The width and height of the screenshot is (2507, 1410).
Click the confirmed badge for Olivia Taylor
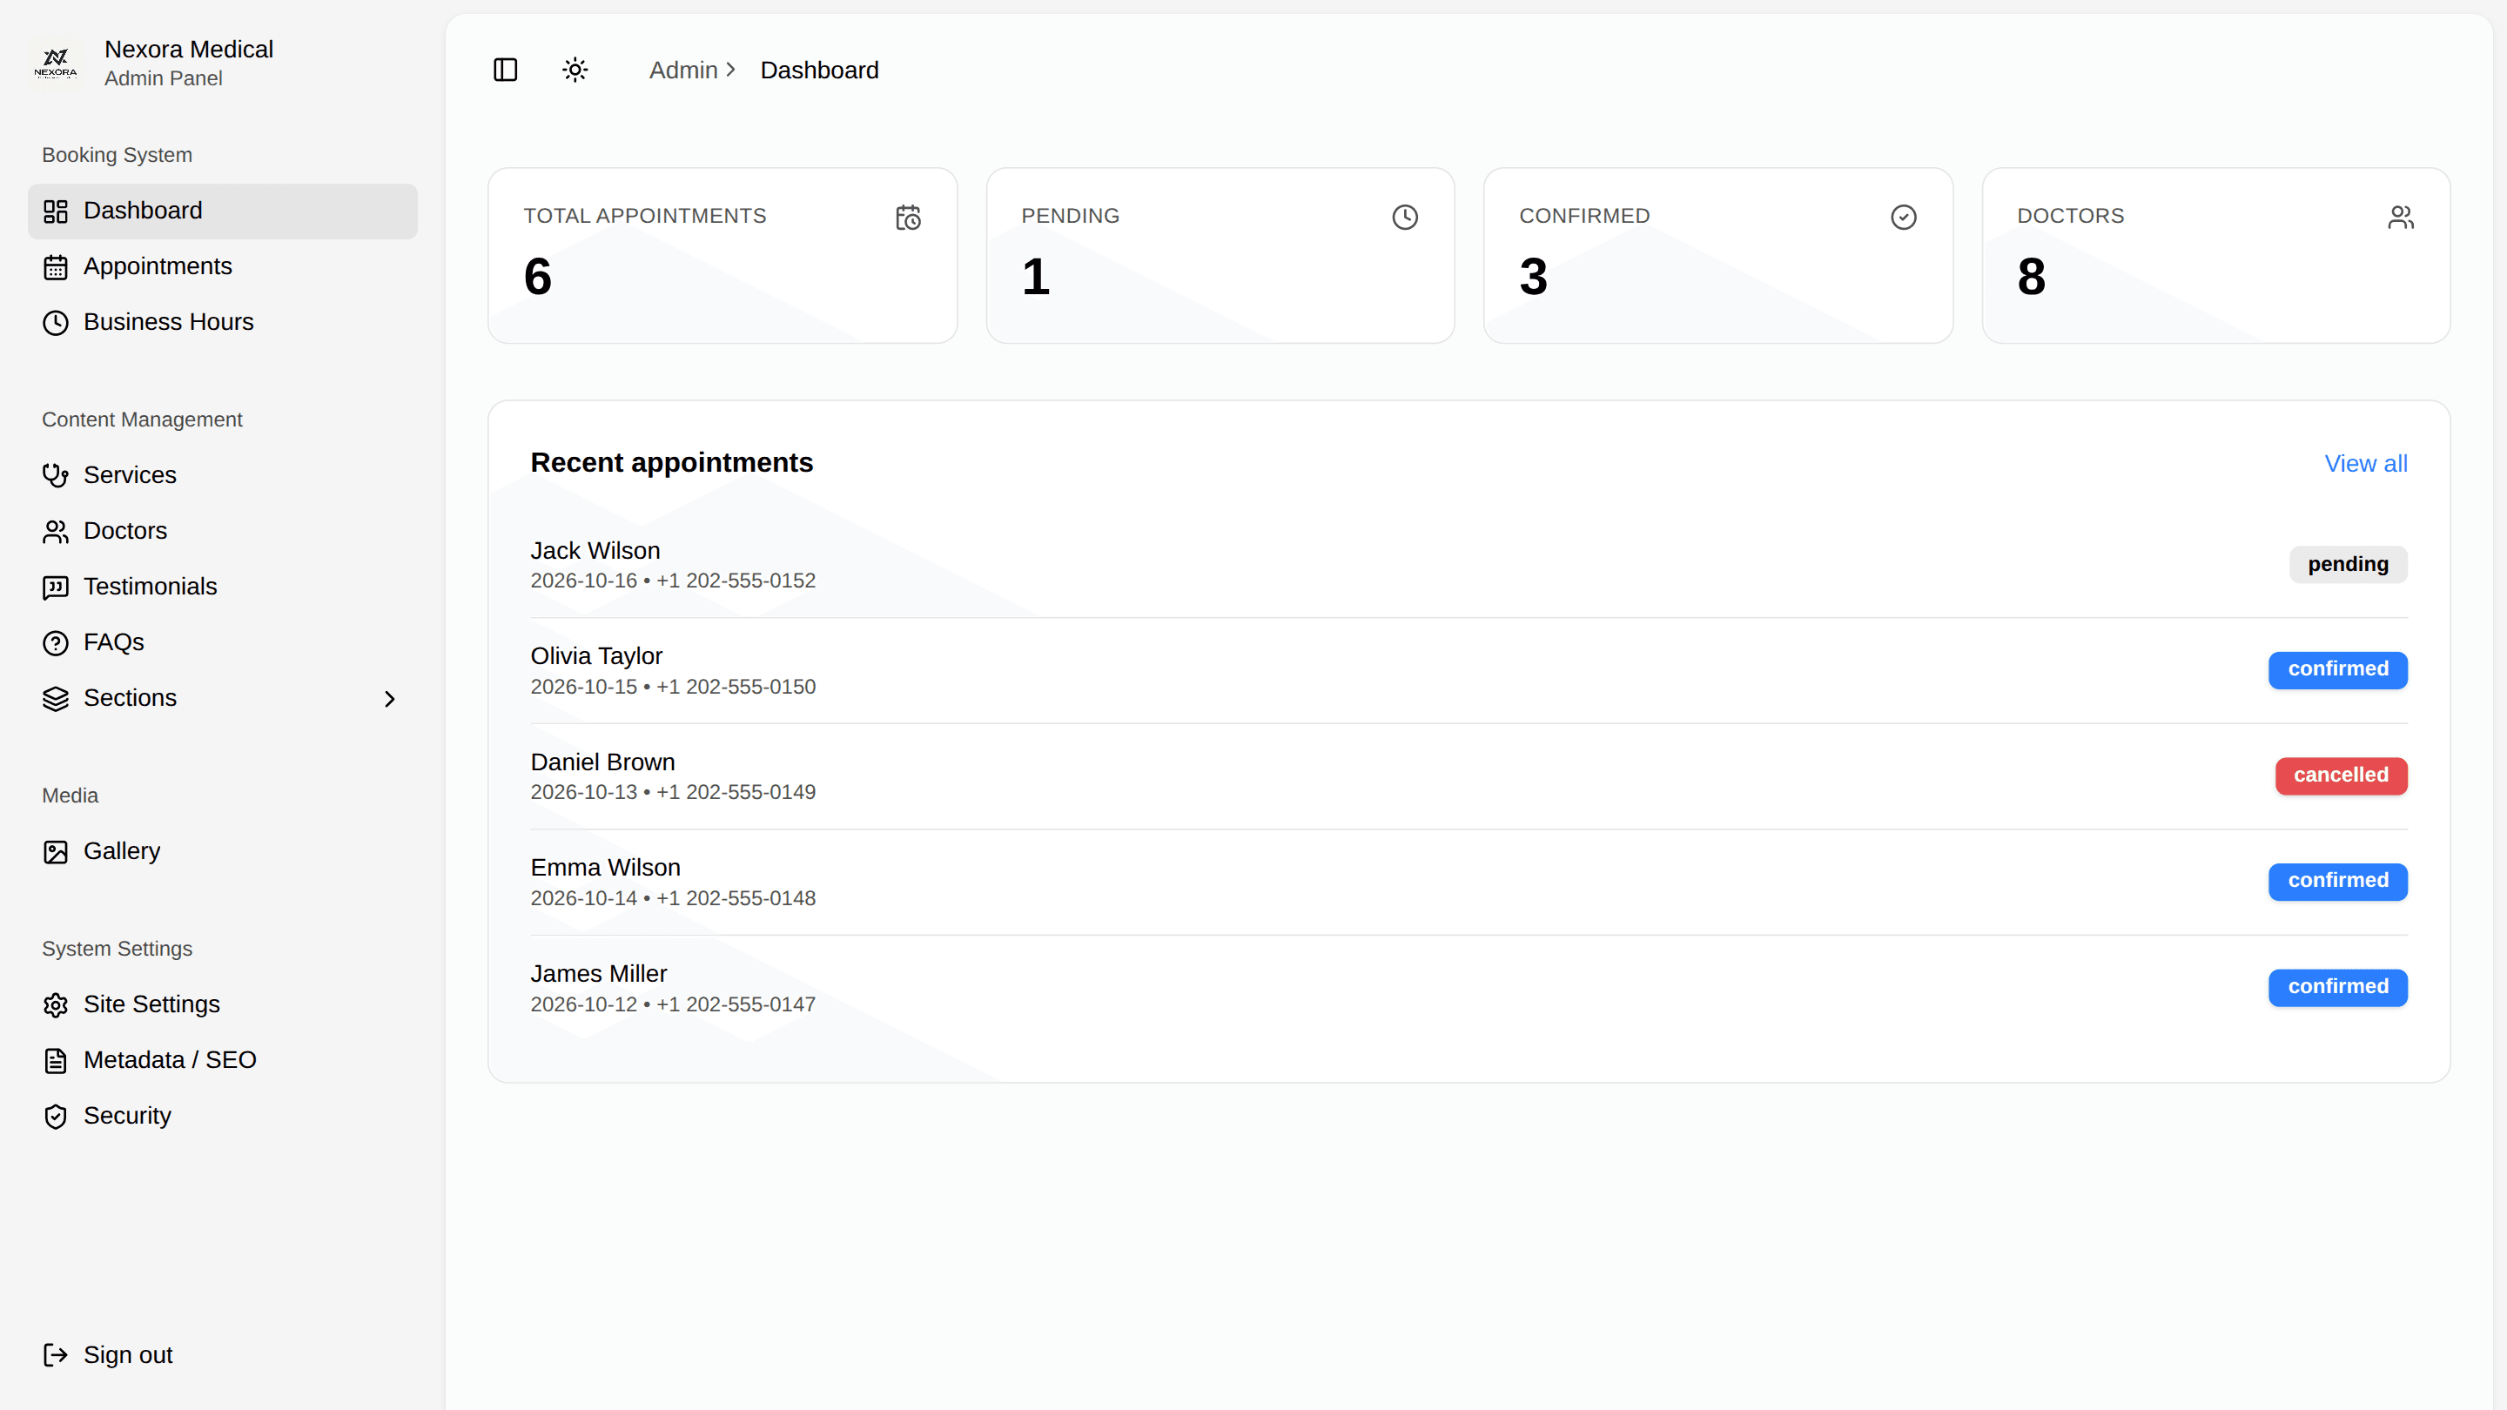[2337, 669]
